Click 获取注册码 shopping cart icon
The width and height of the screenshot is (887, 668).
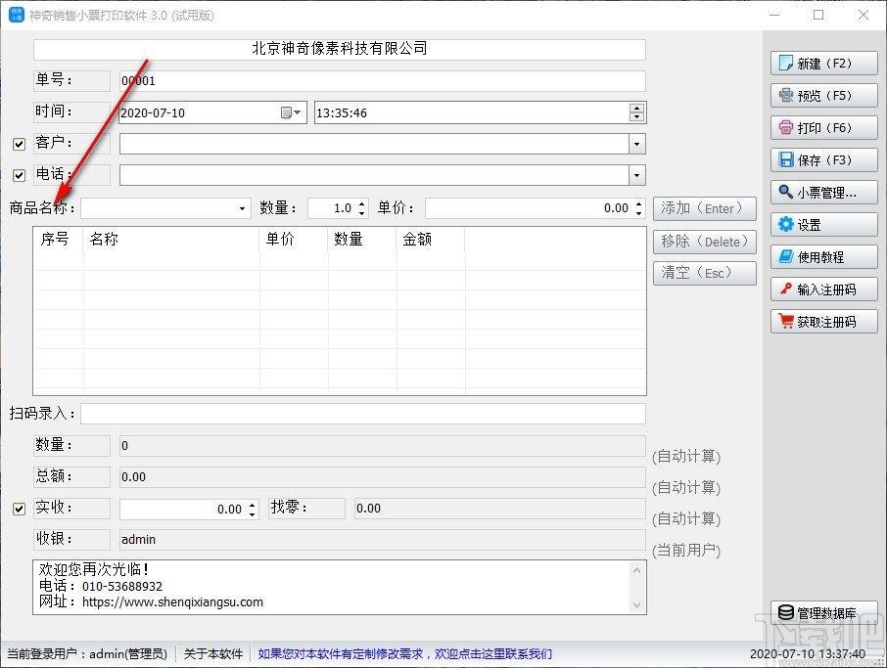(786, 321)
